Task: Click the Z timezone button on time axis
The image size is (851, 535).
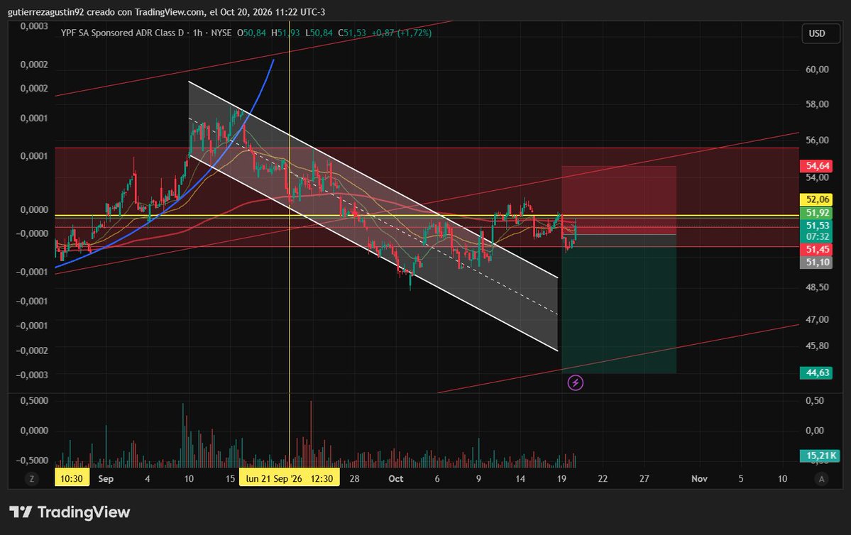Action: 32,478
